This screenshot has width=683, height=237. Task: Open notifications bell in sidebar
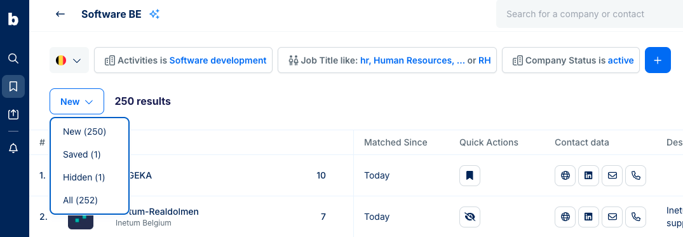point(13,149)
